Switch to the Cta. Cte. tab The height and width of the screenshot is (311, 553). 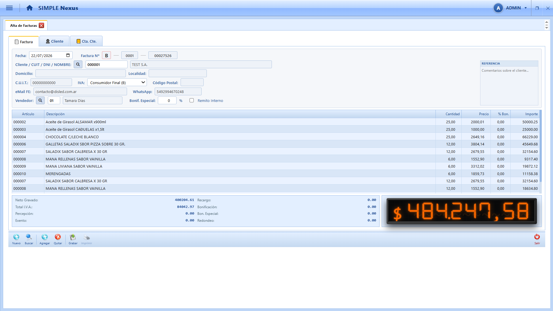coord(86,41)
